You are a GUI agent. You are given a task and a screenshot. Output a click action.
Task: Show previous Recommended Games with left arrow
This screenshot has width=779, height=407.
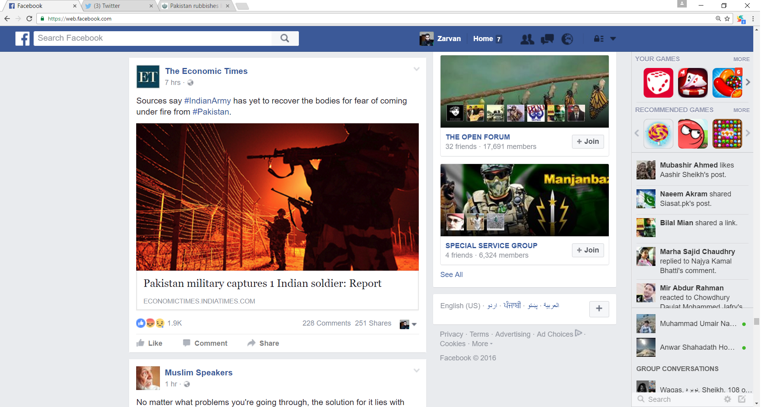[637, 133]
